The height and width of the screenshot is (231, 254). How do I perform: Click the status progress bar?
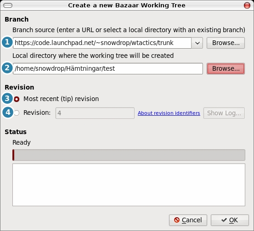129,155
